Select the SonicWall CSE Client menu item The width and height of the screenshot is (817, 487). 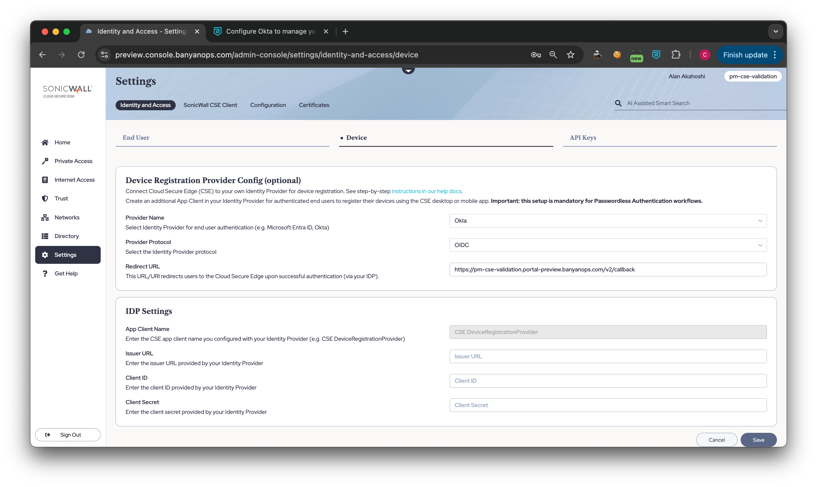tap(210, 105)
